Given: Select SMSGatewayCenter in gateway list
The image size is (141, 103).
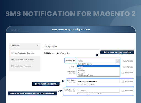Looking at the screenshot, I should [x=98, y=75].
